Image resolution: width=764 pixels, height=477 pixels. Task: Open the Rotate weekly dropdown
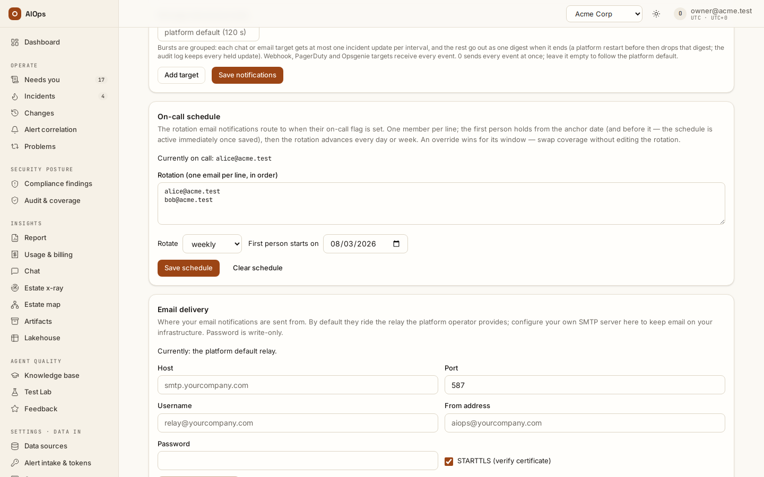(x=212, y=244)
